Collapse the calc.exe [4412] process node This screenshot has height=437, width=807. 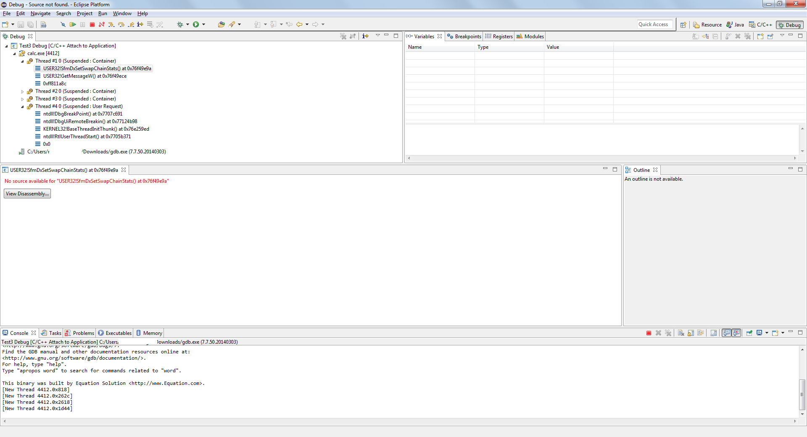pos(14,54)
